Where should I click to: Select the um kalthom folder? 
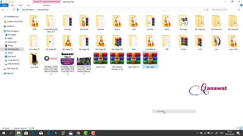150,43
